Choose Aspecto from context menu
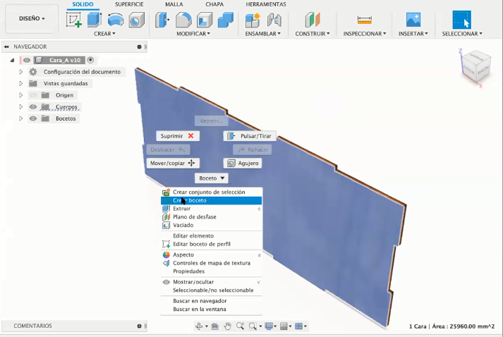Viewport: 503px width, 337px height. (212, 255)
